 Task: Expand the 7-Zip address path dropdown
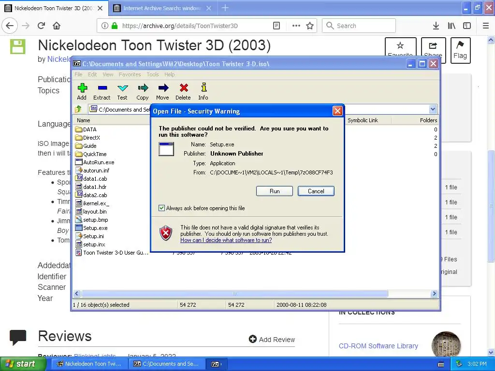coord(433,109)
